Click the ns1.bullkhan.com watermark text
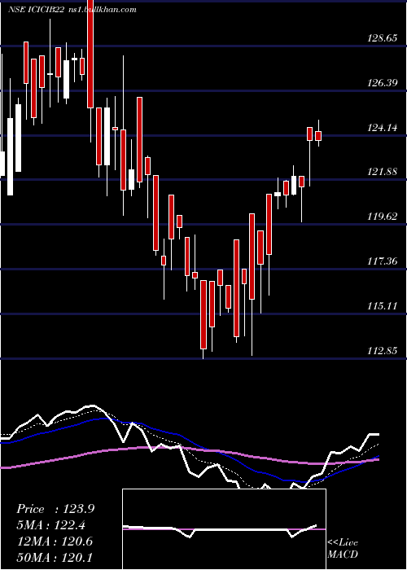Viewport: 407px width, 570px height. coord(102,9)
